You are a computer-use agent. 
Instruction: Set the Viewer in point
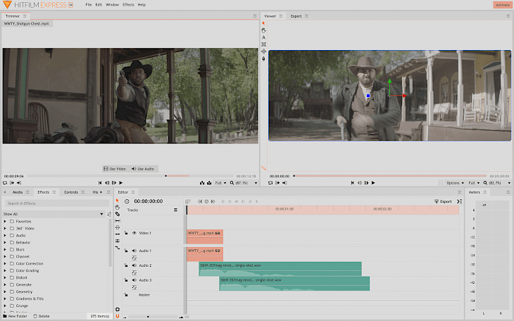coord(277,182)
